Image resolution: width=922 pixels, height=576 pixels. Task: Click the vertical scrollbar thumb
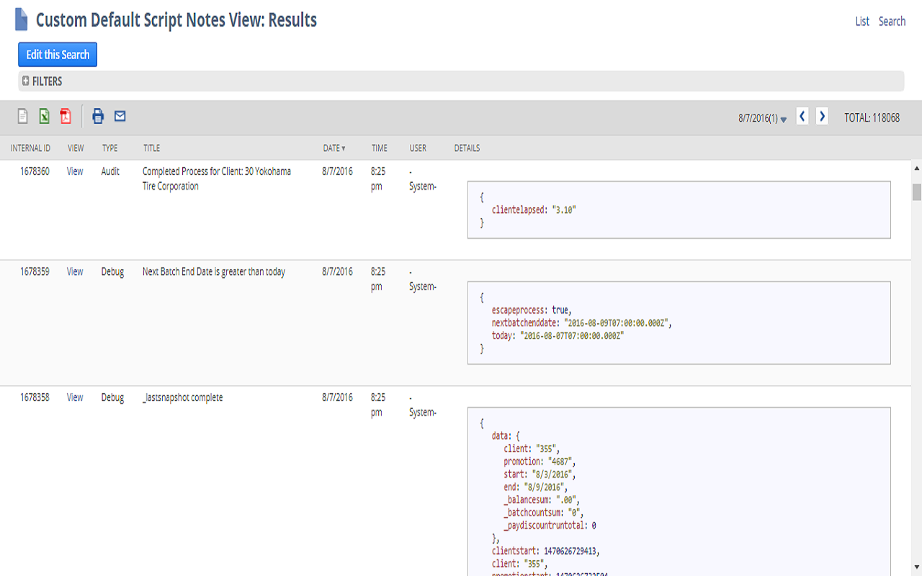[917, 192]
